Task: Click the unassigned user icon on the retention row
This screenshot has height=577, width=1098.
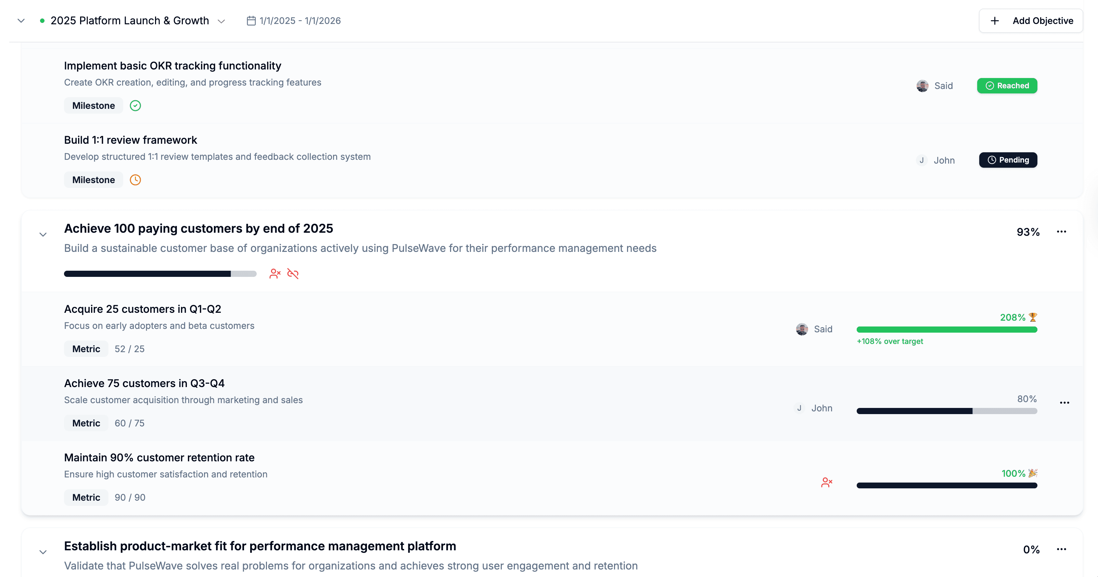Action: pos(827,483)
